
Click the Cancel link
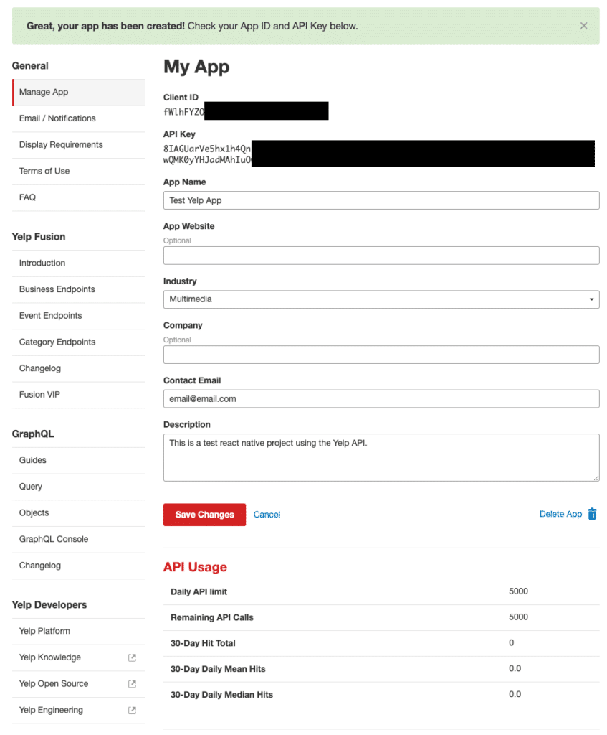coord(267,515)
